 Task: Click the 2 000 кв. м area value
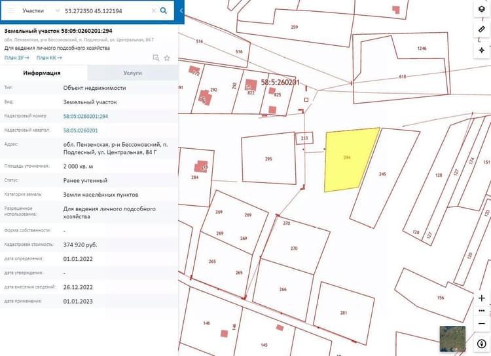pos(78,167)
